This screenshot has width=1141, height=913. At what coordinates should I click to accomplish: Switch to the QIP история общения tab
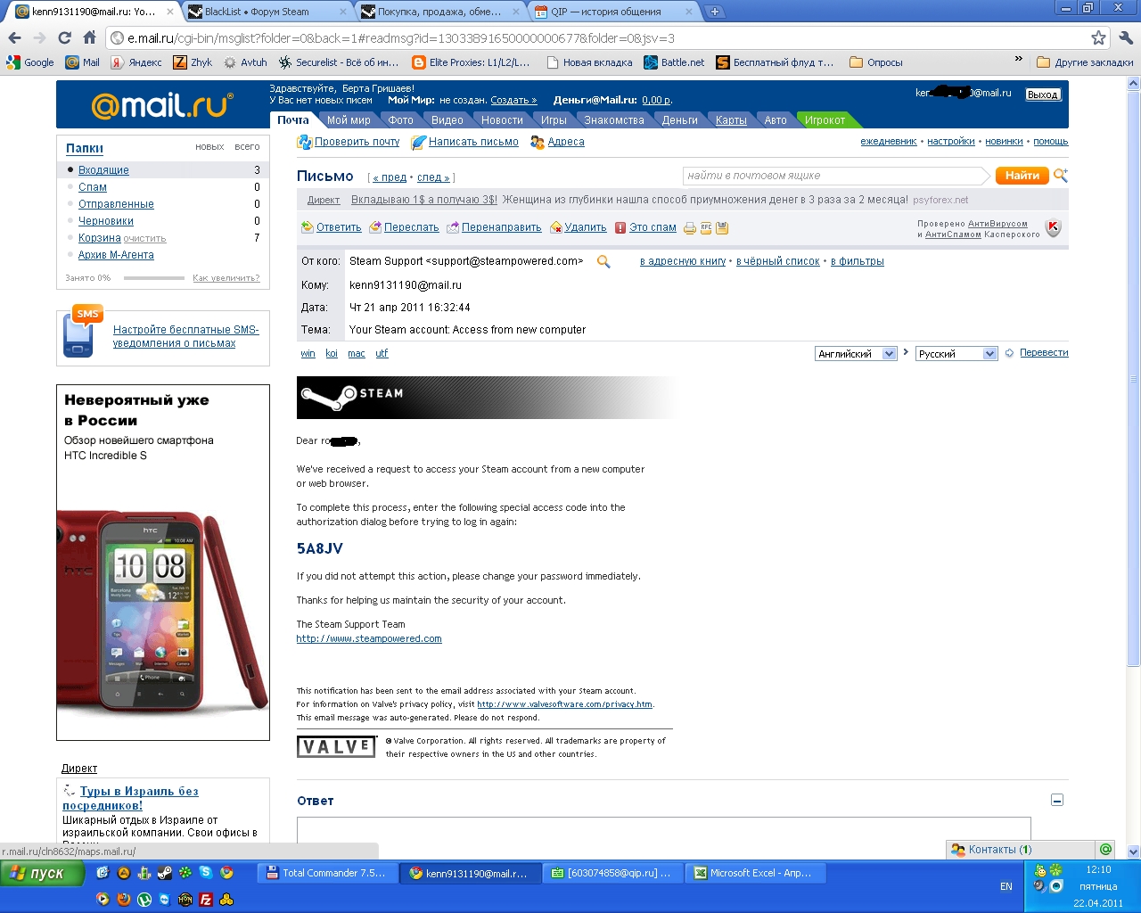pyautogui.click(x=615, y=12)
